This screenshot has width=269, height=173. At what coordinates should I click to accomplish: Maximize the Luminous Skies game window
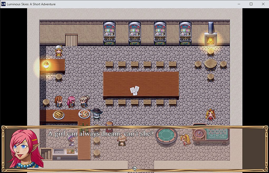pyautogui.click(x=251, y=4)
